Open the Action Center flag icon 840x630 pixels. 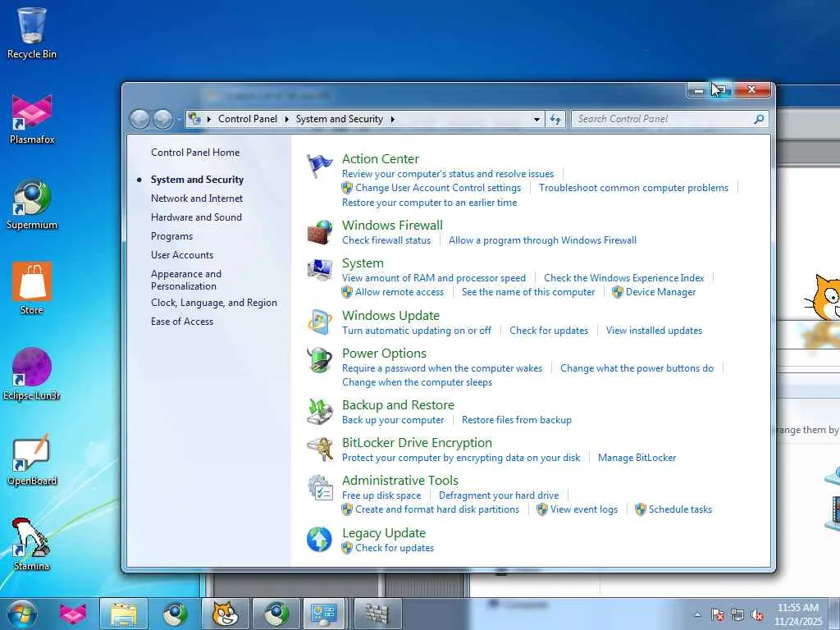click(x=319, y=166)
